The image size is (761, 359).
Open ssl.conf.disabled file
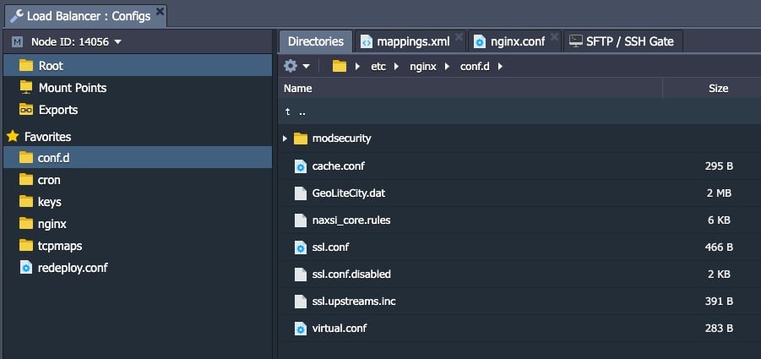(351, 274)
